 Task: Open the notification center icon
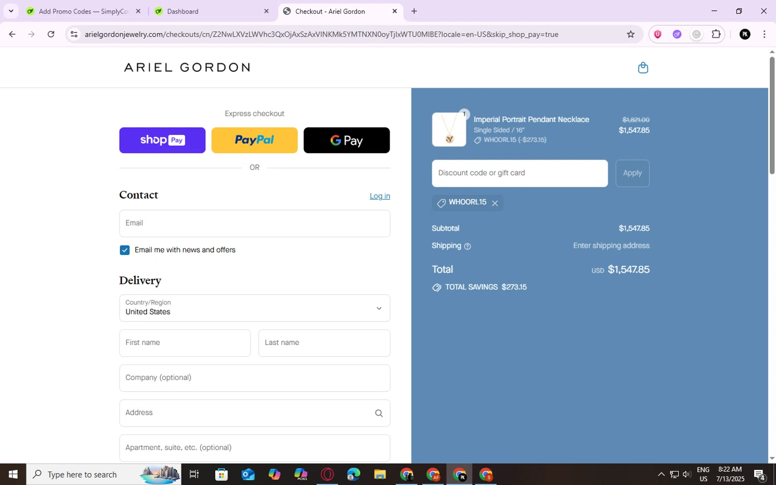click(759, 474)
